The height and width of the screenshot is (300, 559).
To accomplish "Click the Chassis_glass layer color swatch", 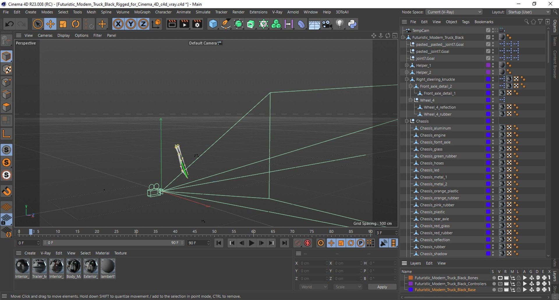I will pos(488,149).
